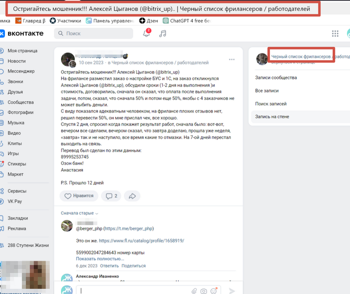Open Видео in the sidebar
Screen dimensions: 350x294
click(x=14, y=133)
